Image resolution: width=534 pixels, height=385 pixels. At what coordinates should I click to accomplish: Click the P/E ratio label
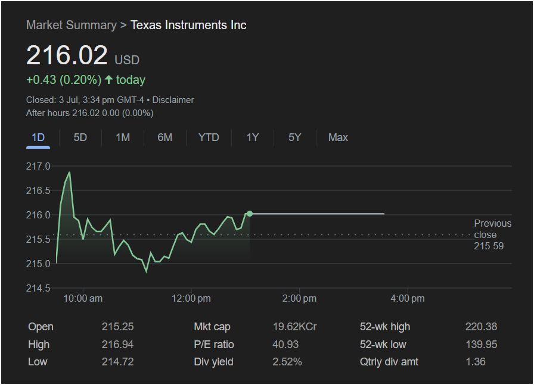click(x=214, y=345)
